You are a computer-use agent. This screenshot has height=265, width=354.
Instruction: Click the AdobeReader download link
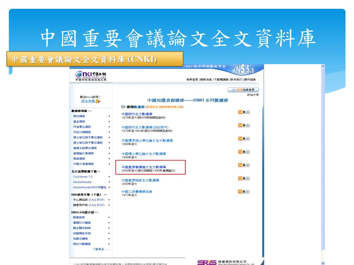(x=82, y=182)
